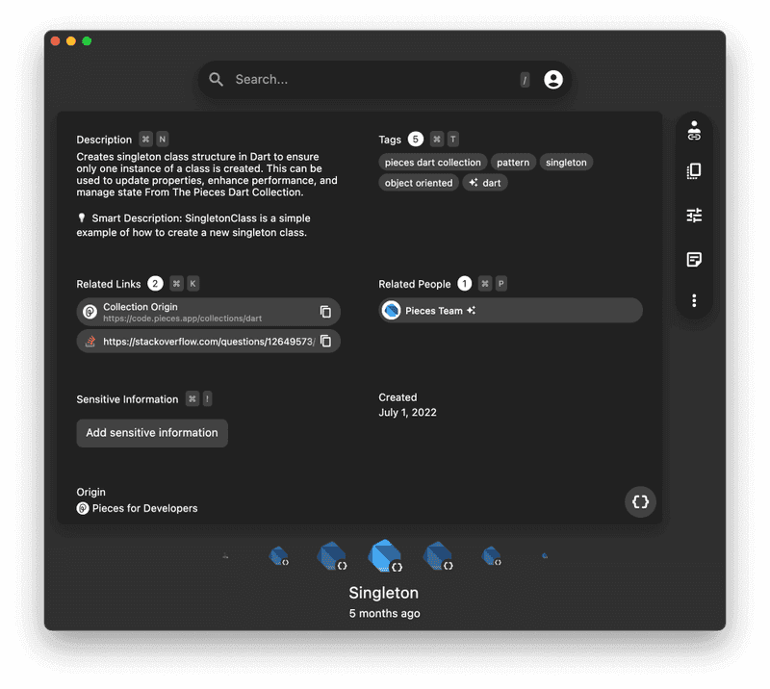
Task: Click the Description N shortcut key badge
Action: [x=162, y=139]
